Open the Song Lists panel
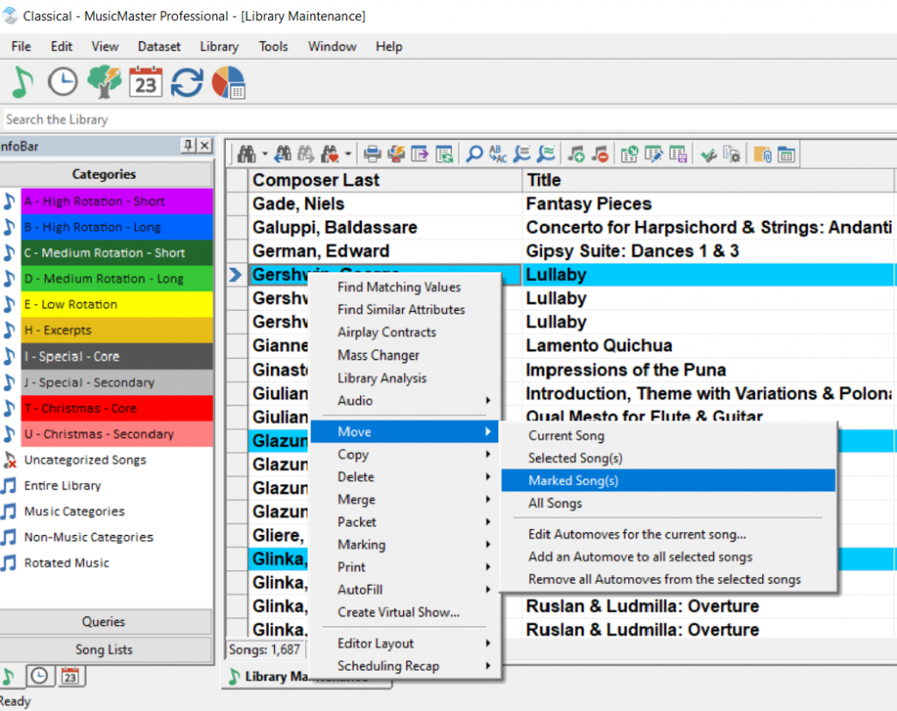Viewport: 897px width, 711px height. click(107, 650)
